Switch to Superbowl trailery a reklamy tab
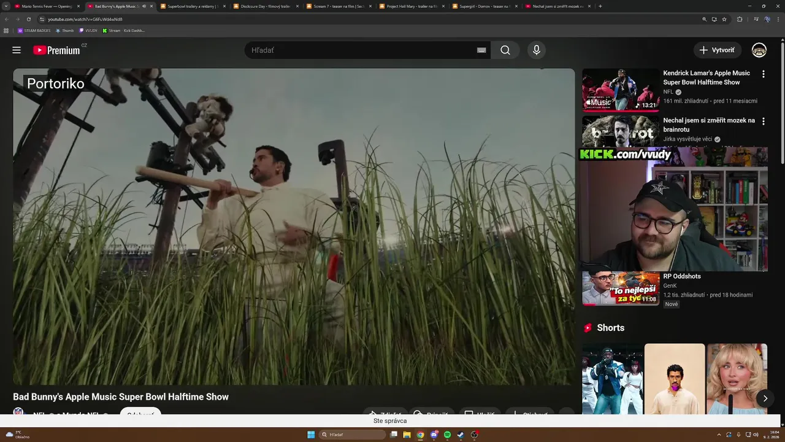The height and width of the screenshot is (442, 785). (x=193, y=6)
